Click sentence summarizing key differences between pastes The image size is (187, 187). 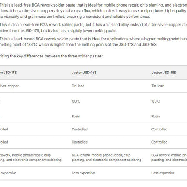[51, 56]
